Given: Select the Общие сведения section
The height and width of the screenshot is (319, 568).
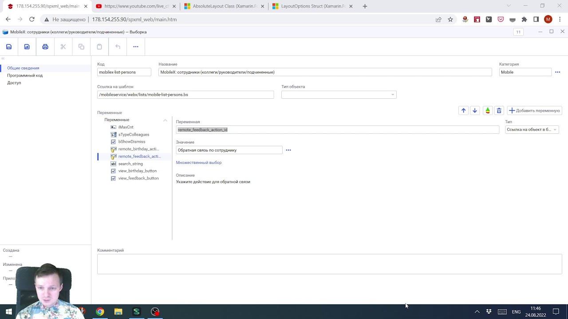Looking at the screenshot, I should pyautogui.click(x=23, y=68).
